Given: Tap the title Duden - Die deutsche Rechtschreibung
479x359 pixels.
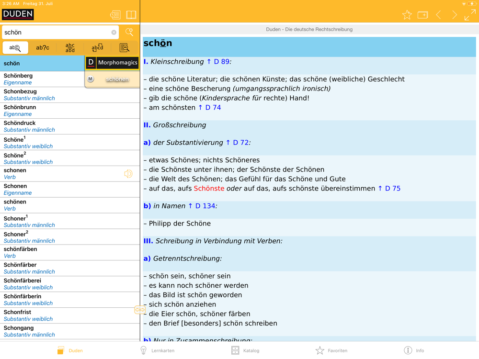Looking at the screenshot, I should [x=309, y=29].
